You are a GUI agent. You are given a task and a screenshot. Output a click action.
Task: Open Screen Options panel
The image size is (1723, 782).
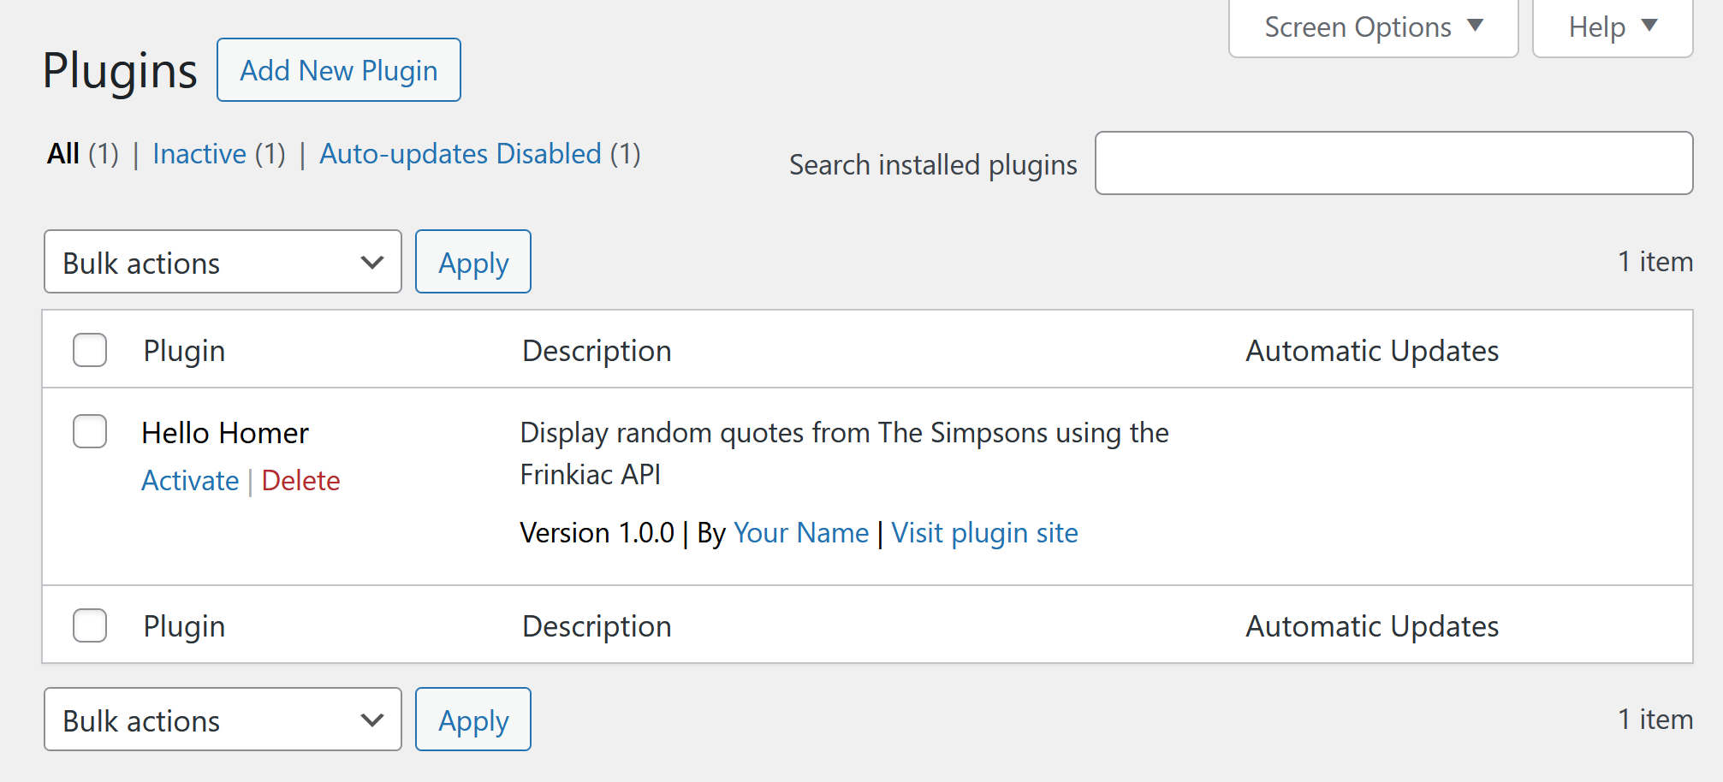coord(1369,27)
